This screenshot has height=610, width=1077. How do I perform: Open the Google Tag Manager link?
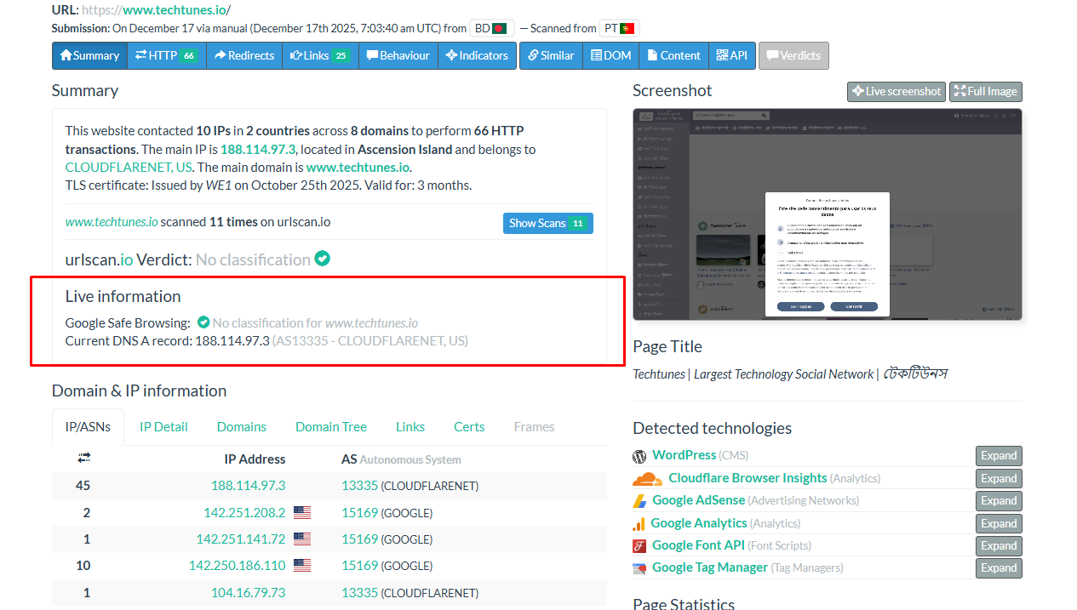point(710,567)
